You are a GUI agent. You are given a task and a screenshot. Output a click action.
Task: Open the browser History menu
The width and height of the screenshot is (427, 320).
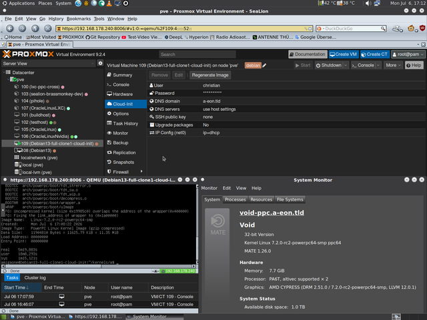tap(56, 19)
